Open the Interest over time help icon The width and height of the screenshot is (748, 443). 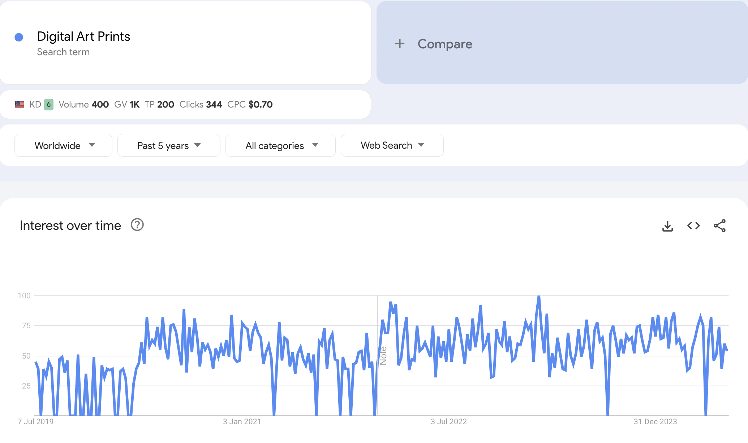tap(137, 225)
